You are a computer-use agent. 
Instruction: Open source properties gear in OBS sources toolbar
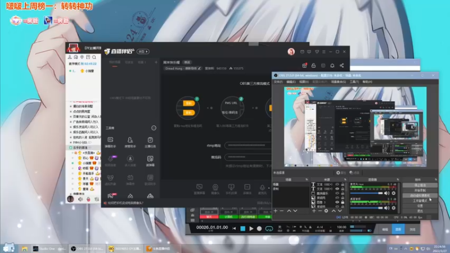tap(326, 211)
